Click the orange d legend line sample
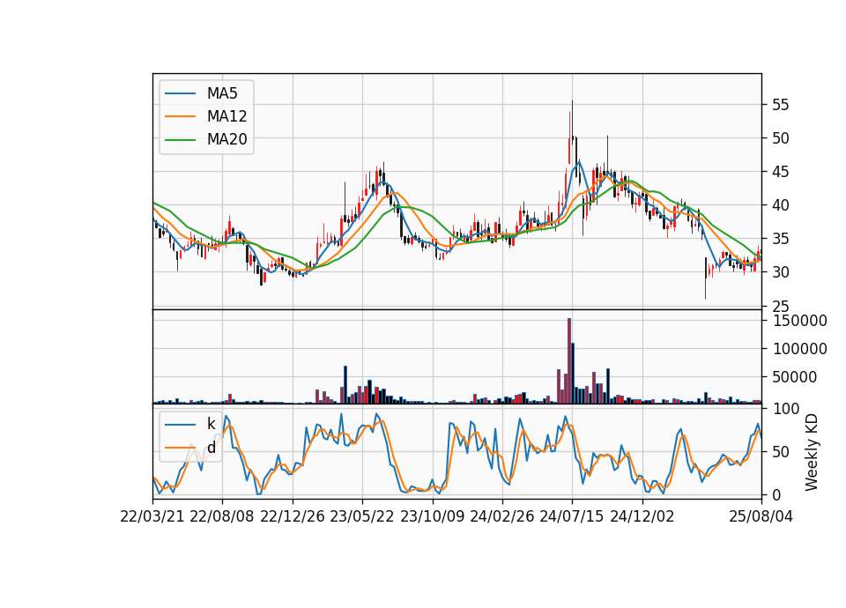This screenshot has width=846, height=608. tap(180, 448)
